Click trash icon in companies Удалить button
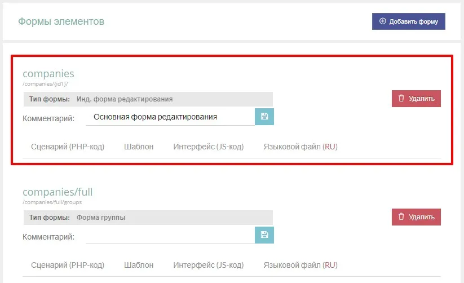This screenshot has height=283, width=464. tap(401, 99)
